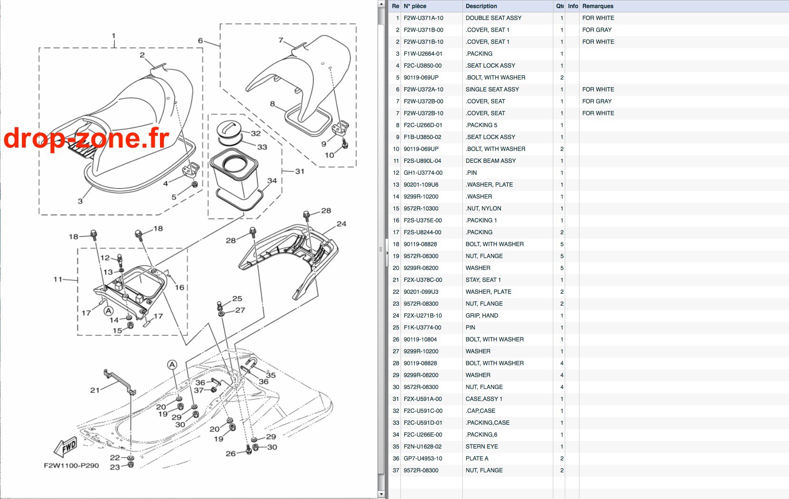Click the scroll up arrow of diagram pane
This screenshot has width=789, height=499.
[381, 4]
